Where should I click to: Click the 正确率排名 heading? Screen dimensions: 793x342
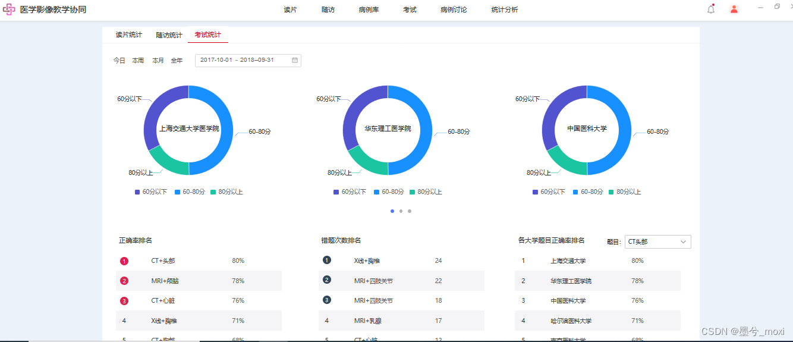click(136, 240)
